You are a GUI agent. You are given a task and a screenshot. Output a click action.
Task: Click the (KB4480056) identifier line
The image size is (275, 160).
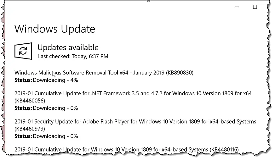click(30, 101)
